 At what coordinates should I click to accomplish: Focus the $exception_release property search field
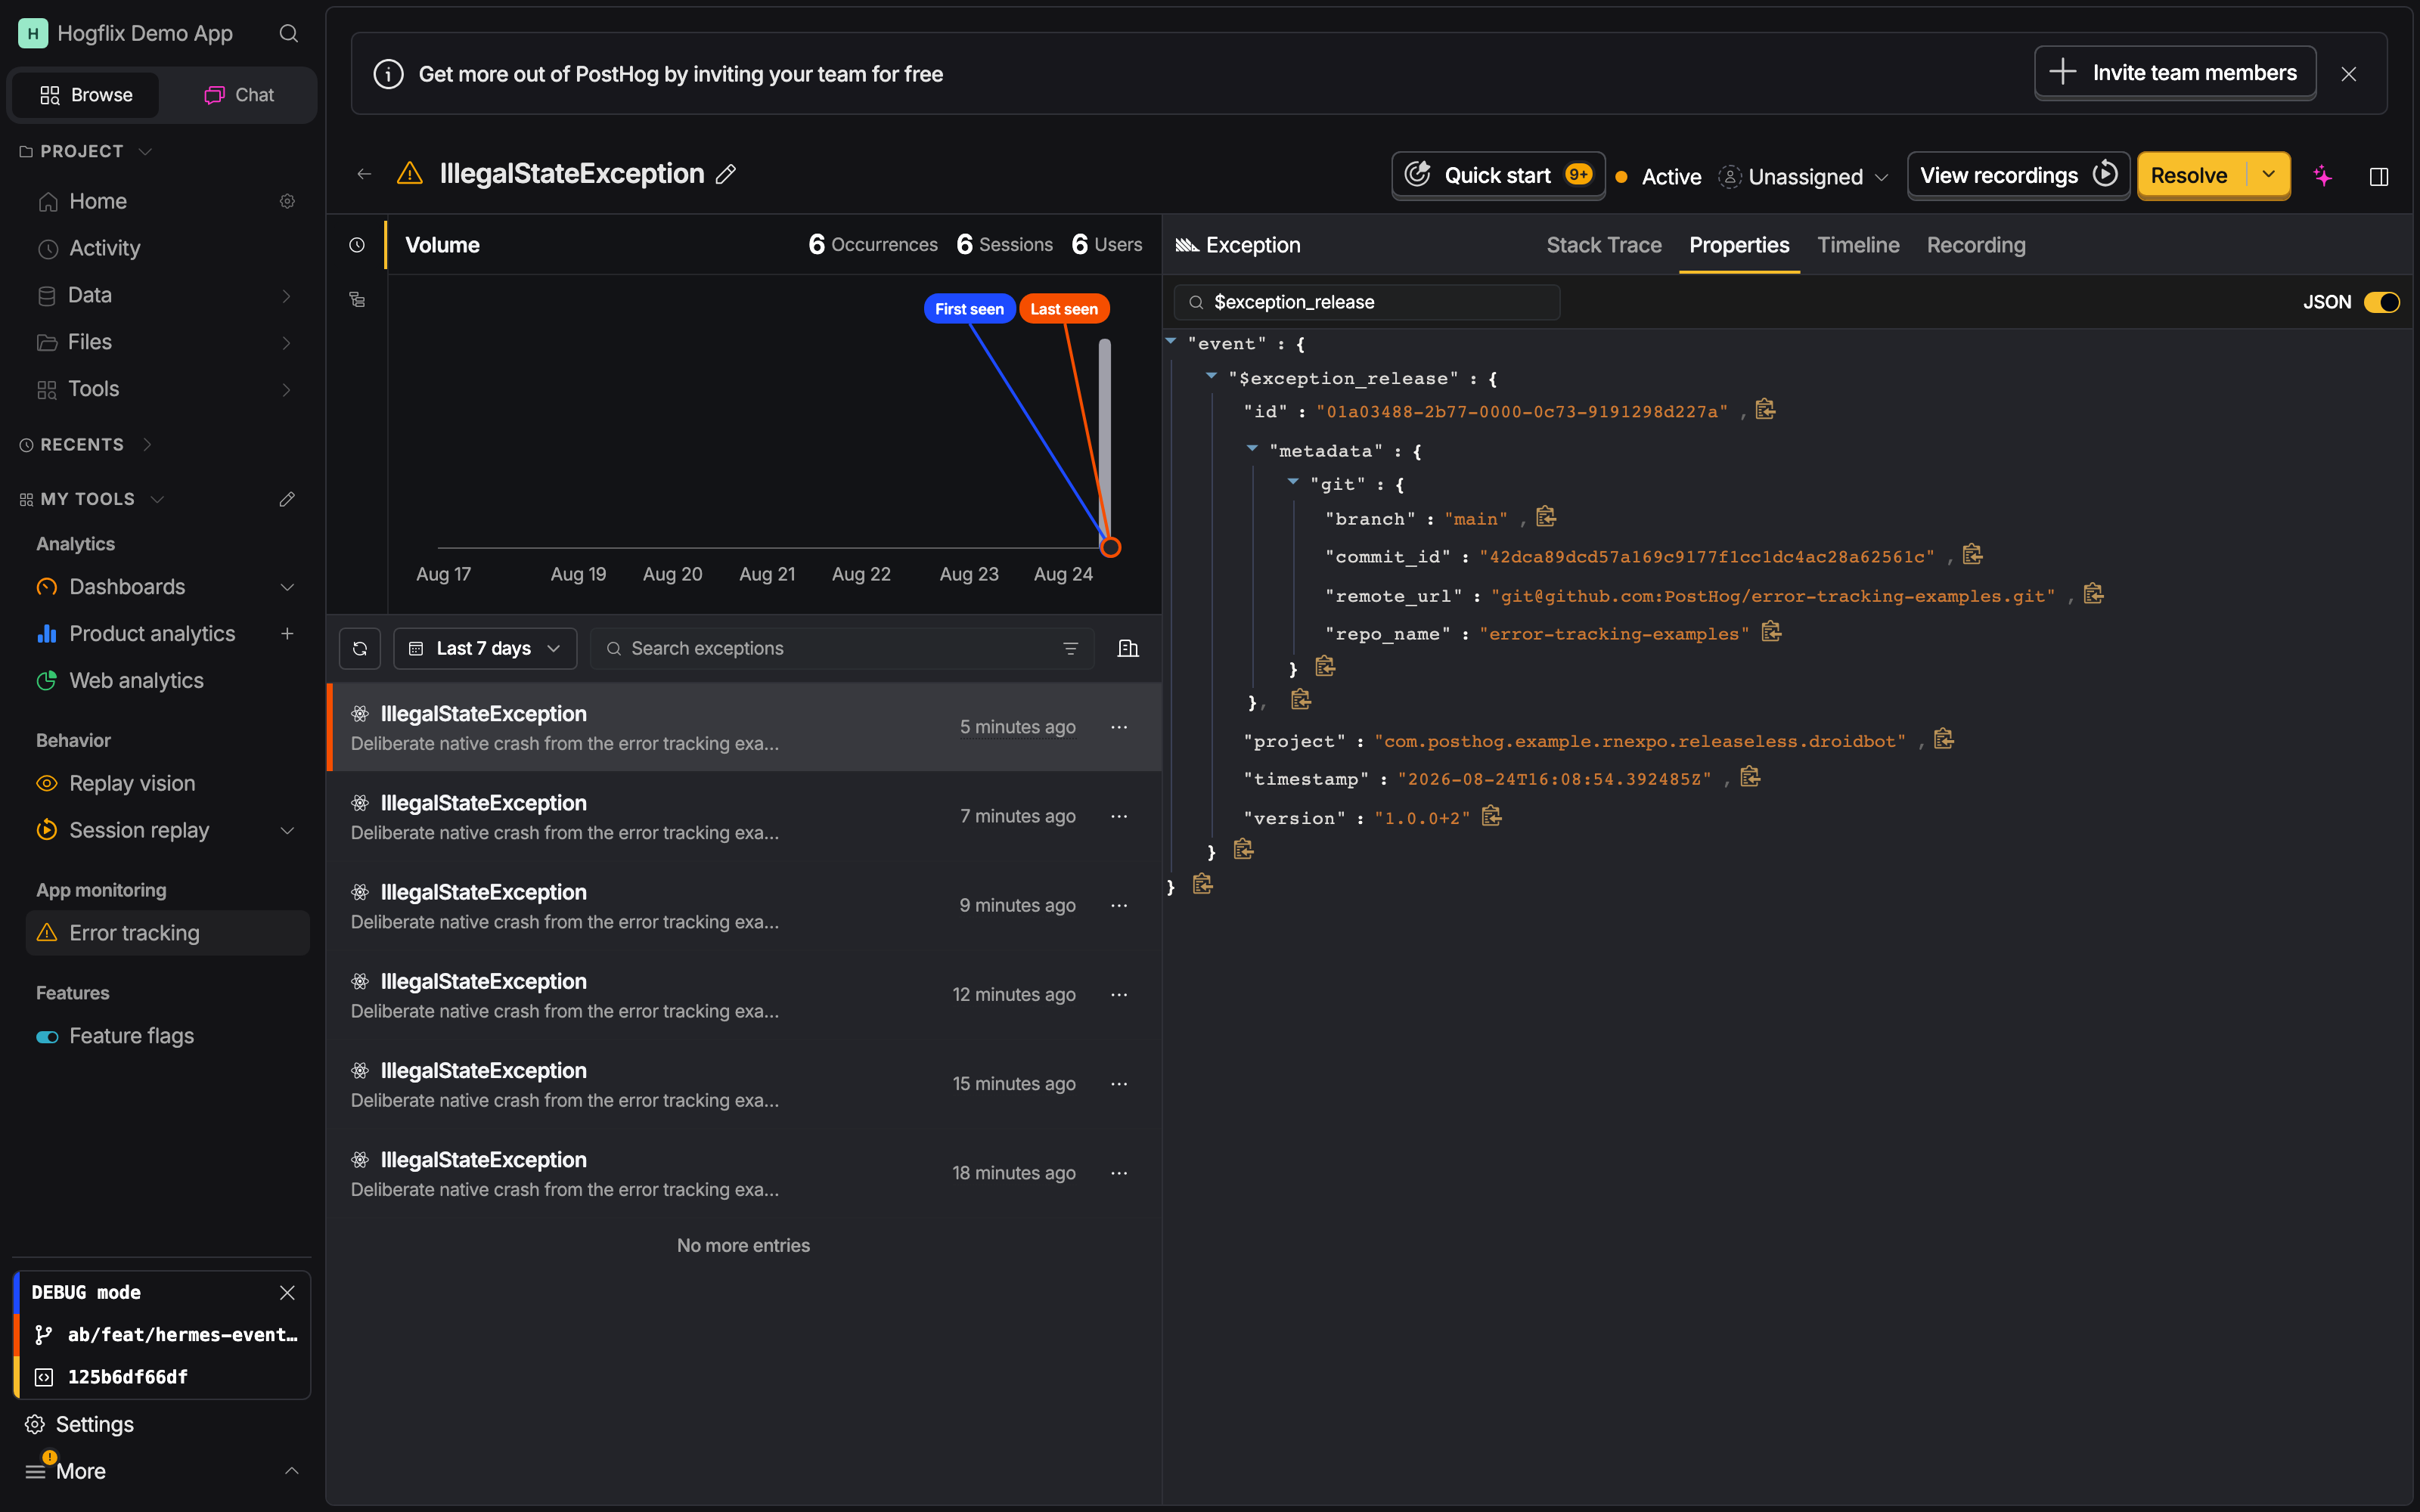(x=1366, y=302)
